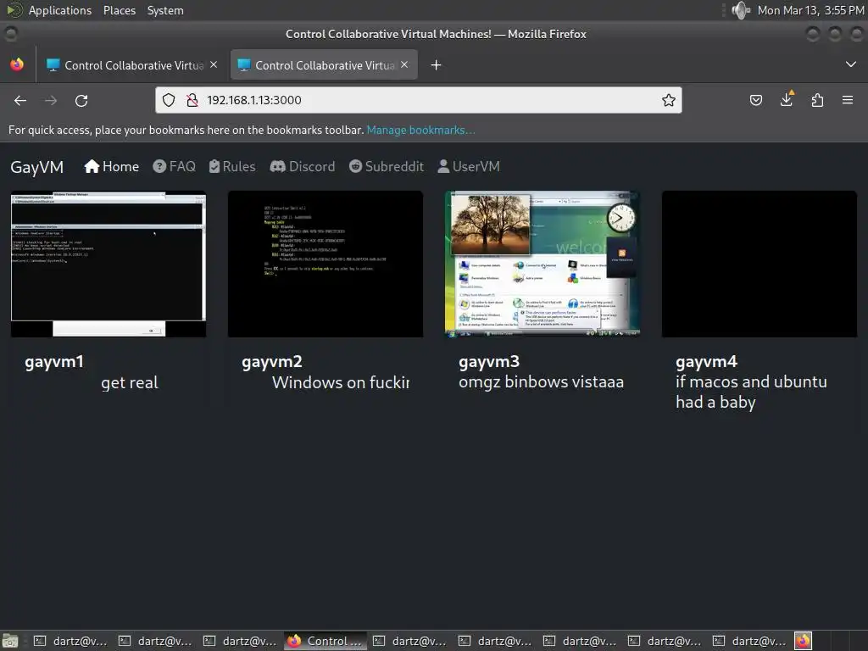
Task: Click the 'get real' description text
Action: pyautogui.click(x=130, y=382)
